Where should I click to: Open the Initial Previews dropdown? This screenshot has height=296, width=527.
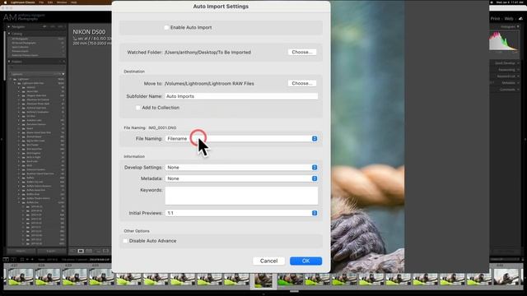(x=241, y=213)
